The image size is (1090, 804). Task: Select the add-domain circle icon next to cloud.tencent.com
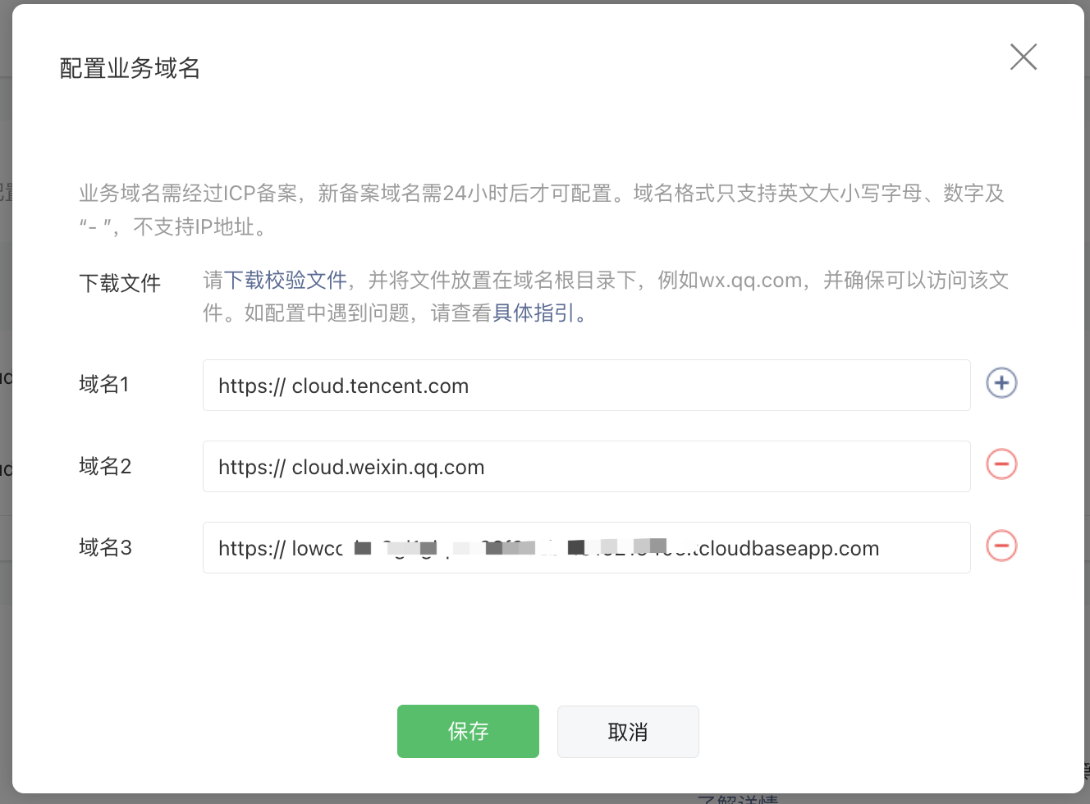tap(1001, 383)
